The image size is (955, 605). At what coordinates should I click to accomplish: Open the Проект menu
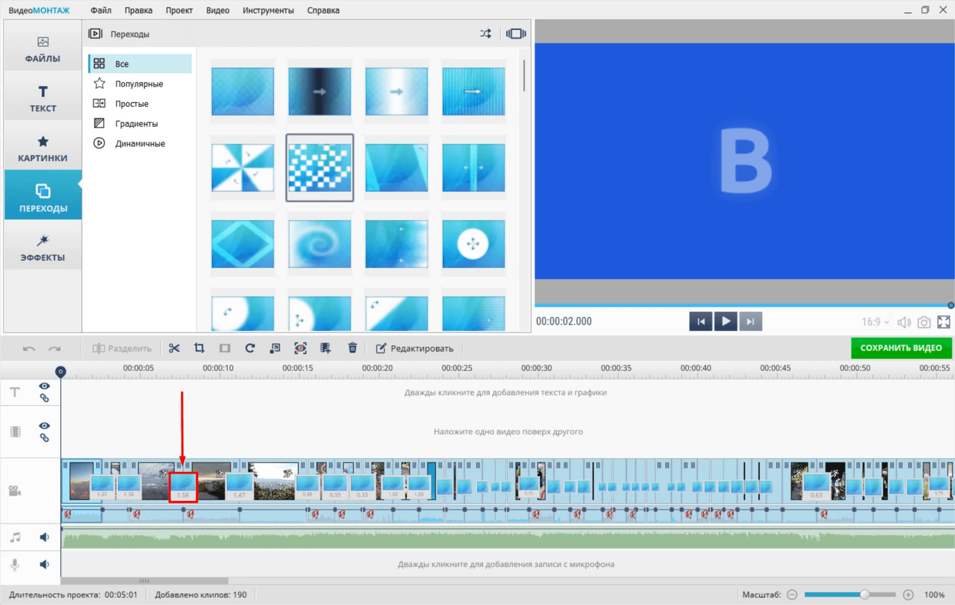coord(179,10)
